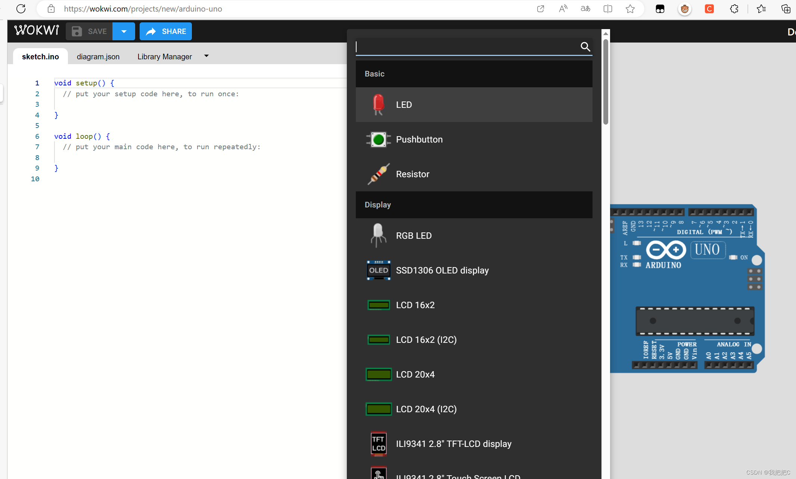Click the browser refresh icon
Viewport: 796px width, 479px height.
[x=21, y=9]
